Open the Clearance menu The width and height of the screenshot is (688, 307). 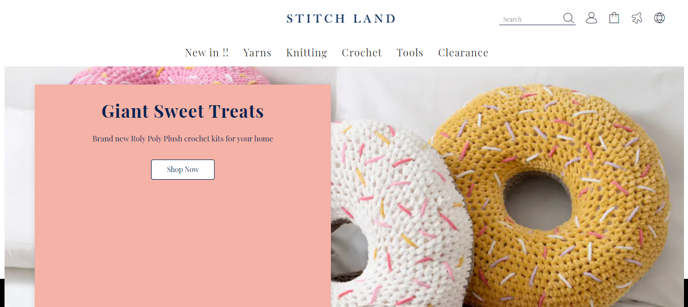(463, 52)
